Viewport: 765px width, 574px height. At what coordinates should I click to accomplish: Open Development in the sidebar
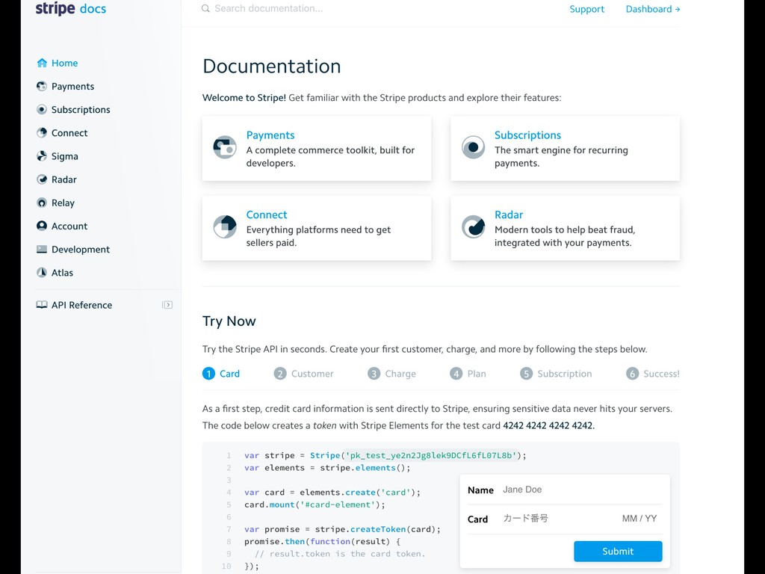(81, 250)
